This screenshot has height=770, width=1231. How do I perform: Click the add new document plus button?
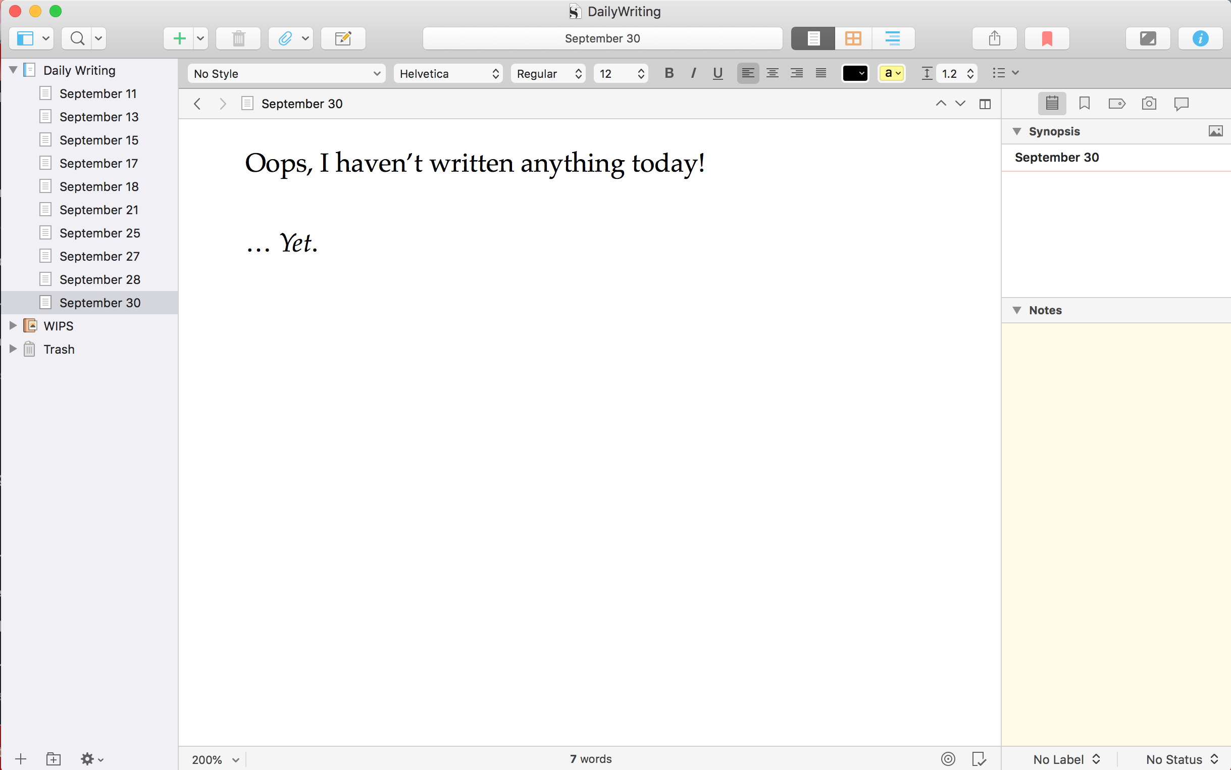[x=179, y=38]
